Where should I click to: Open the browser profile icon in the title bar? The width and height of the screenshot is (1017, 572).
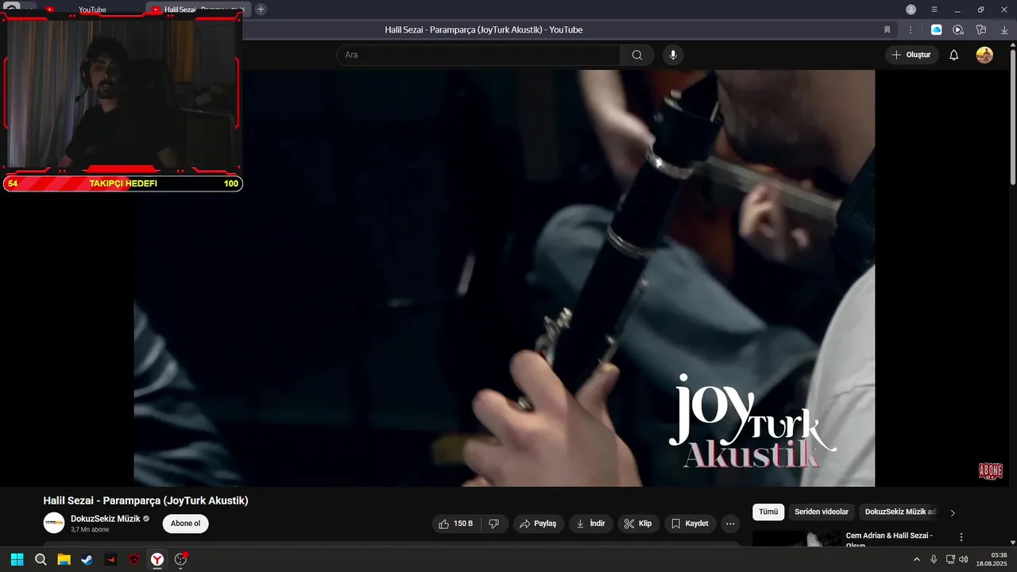tap(911, 10)
